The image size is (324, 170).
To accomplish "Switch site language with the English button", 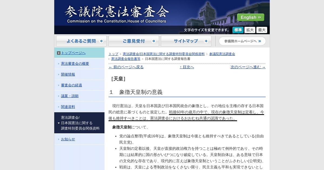I will click(x=251, y=17).
